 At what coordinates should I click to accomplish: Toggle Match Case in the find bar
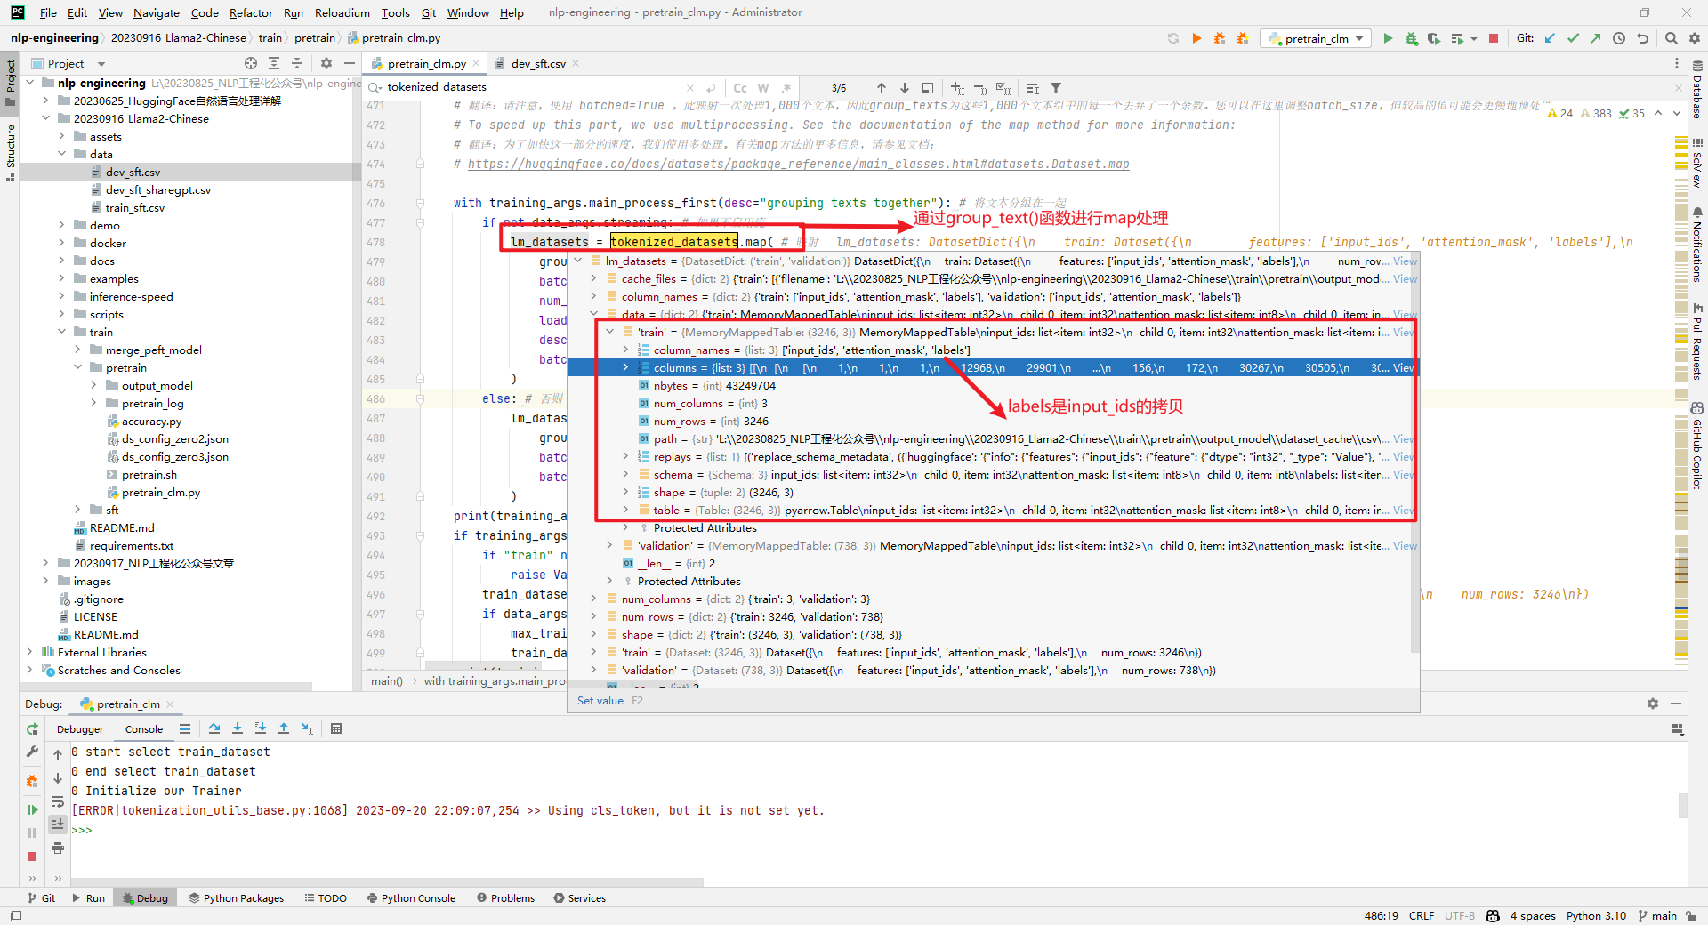coord(739,88)
